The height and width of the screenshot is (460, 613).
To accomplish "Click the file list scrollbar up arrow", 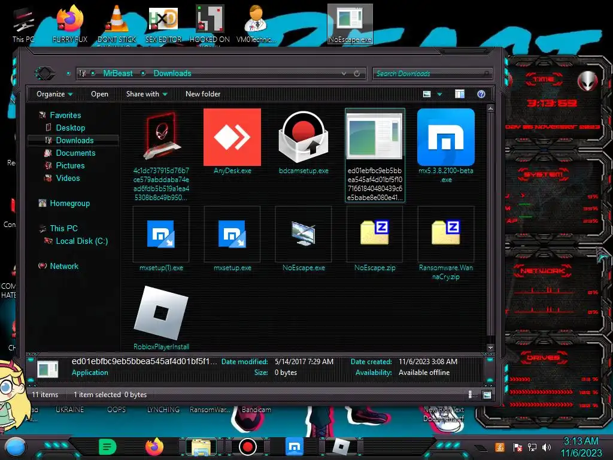I will coord(491,108).
